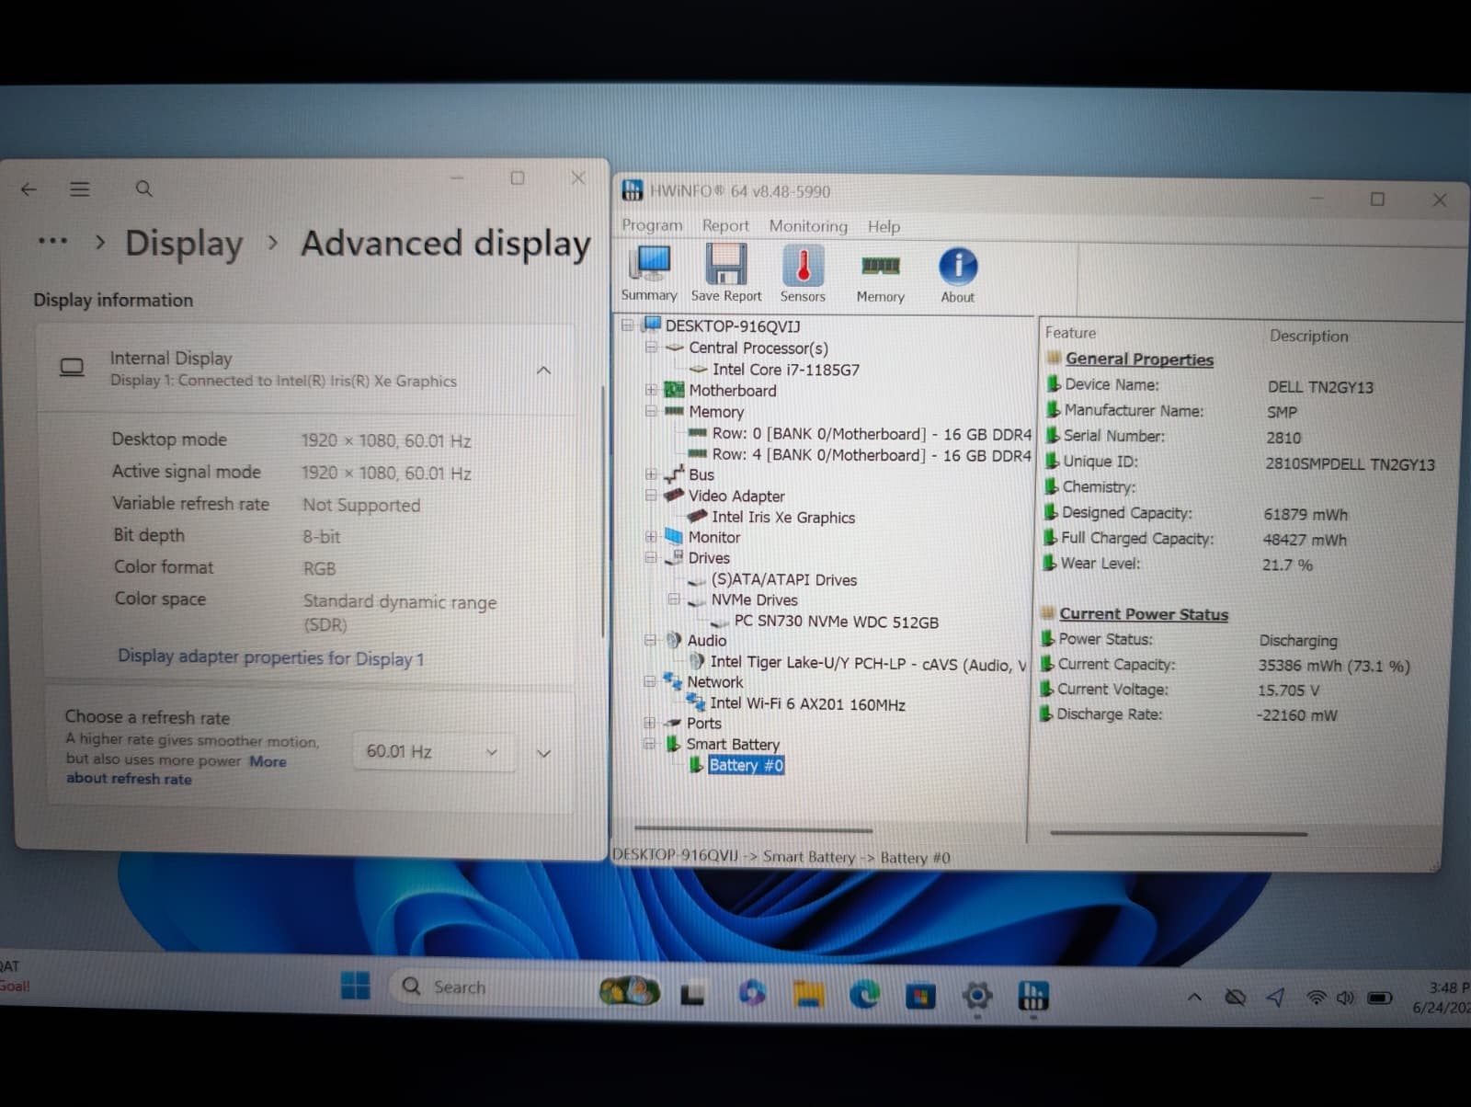
Task: Go to Display breadcrumb in Settings
Action: [x=184, y=244]
